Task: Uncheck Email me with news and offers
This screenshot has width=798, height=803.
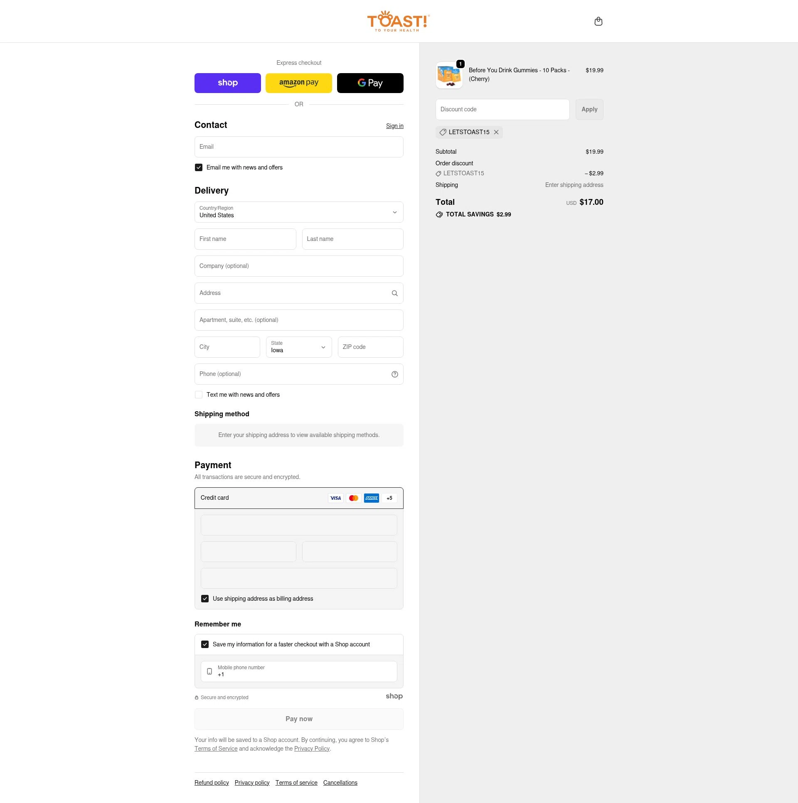Action: tap(199, 167)
